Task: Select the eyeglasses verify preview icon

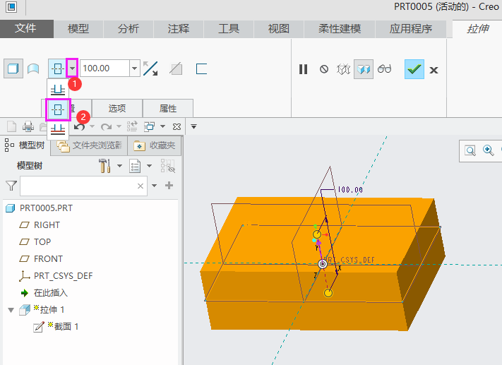Action: [x=384, y=69]
